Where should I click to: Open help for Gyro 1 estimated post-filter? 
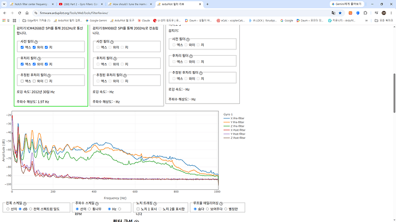pyautogui.click(x=49, y=76)
